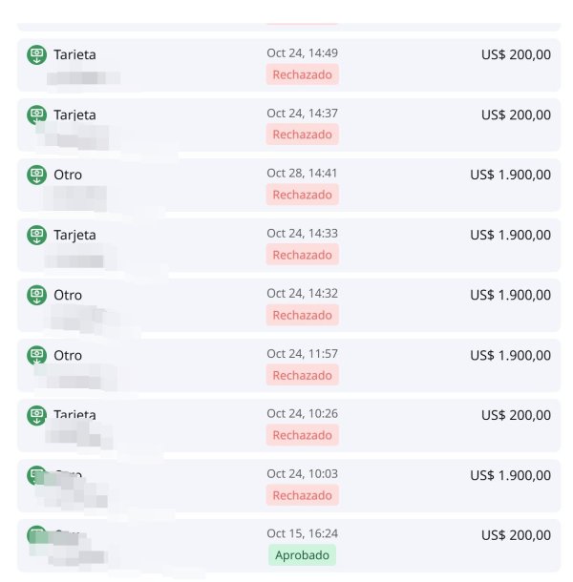Click the Rechazado badge under Oct 24, 10:03

click(x=302, y=495)
